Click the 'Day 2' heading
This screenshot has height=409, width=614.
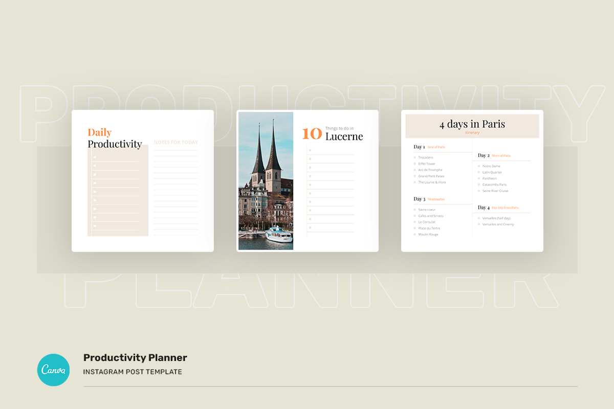click(484, 155)
